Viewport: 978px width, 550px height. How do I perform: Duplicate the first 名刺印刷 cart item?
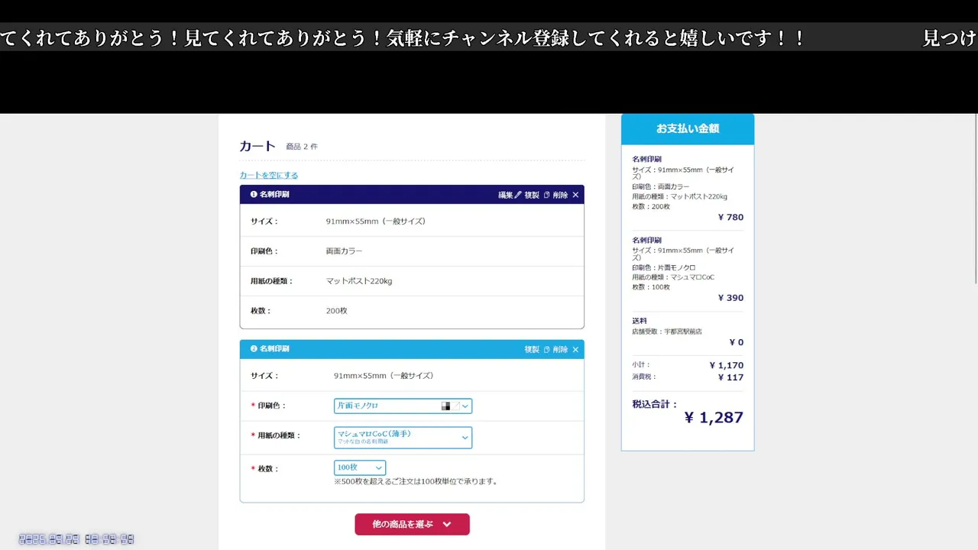(536, 195)
